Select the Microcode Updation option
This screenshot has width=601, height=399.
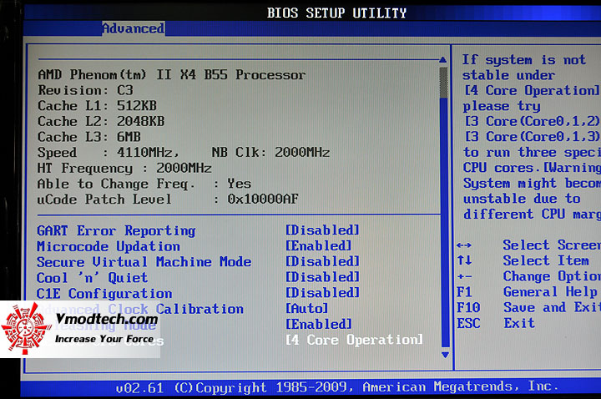pyautogui.click(x=109, y=246)
